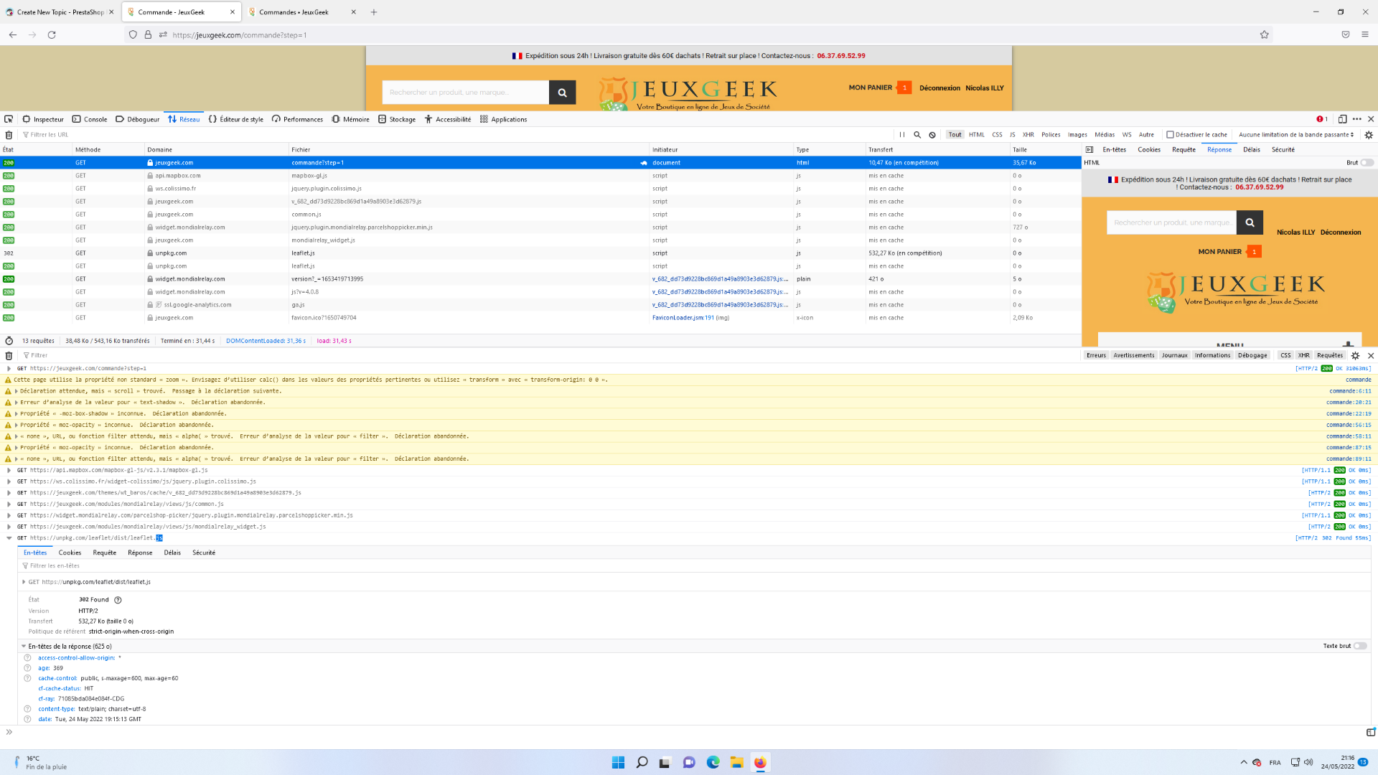Open network request search magnifier
The width and height of the screenshot is (1378, 775).
tap(917, 135)
